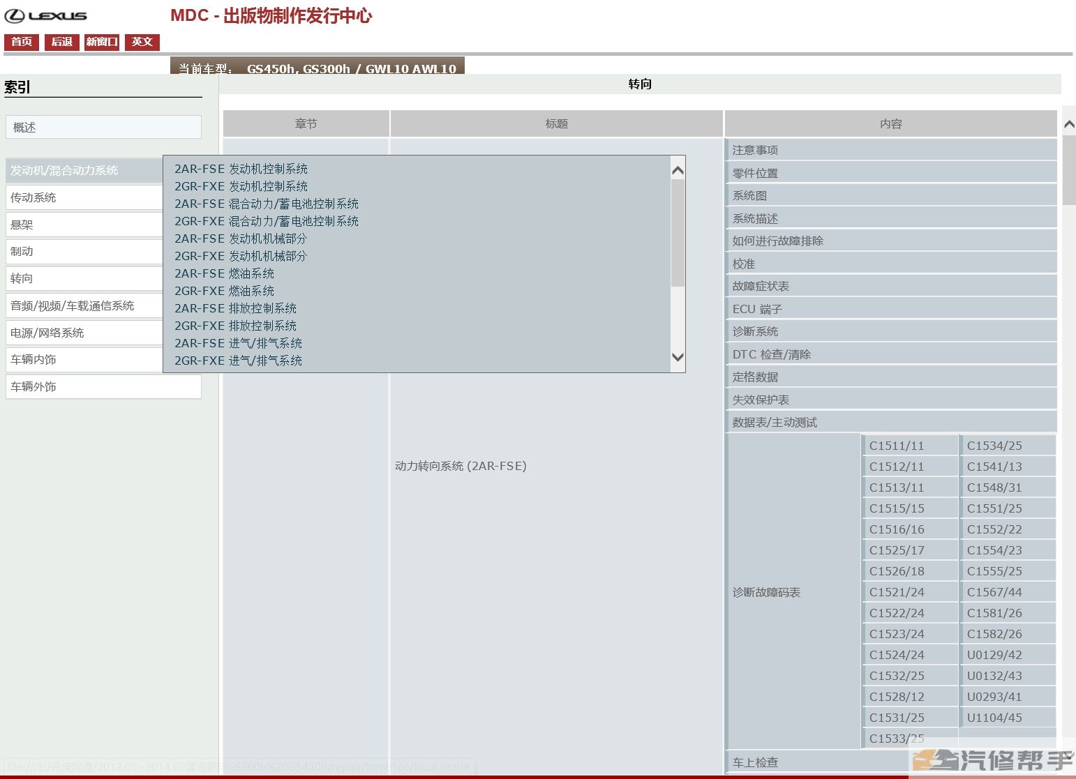
Task: Choose 2AR-FSE 排放控制系统
Action: tap(235, 308)
